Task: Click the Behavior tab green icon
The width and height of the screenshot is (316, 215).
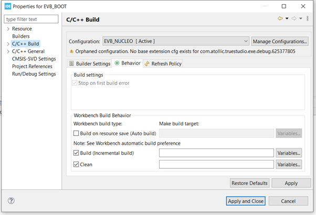Action: coord(117,63)
